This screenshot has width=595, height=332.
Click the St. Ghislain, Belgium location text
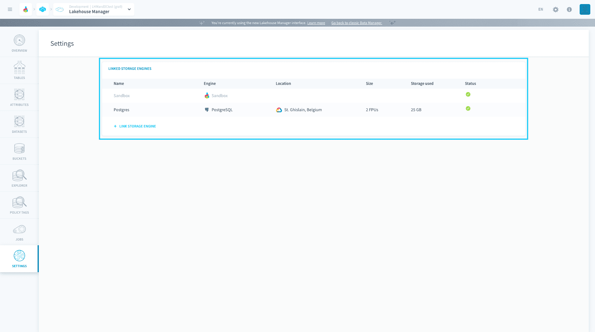303,110
